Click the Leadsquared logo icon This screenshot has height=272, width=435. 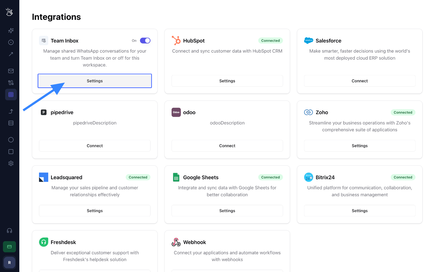pyautogui.click(x=44, y=177)
